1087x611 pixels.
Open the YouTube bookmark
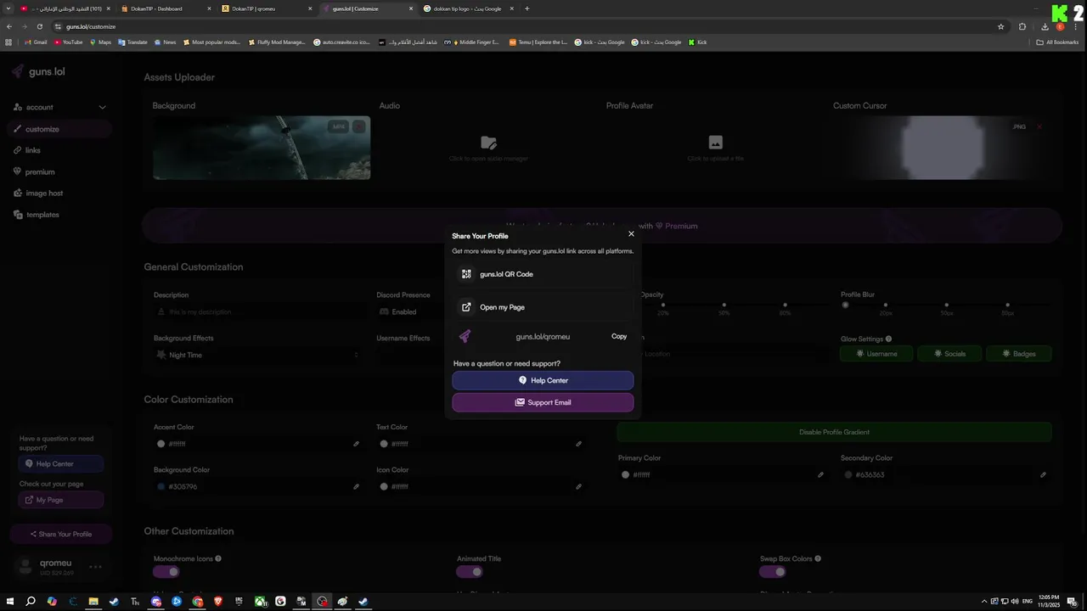(x=69, y=42)
